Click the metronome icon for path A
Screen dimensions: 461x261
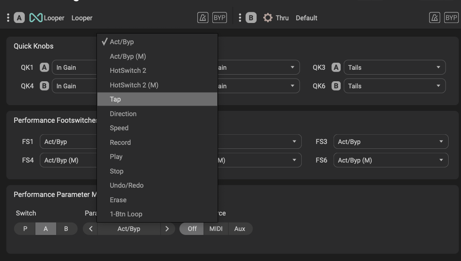[x=203, y=18]
